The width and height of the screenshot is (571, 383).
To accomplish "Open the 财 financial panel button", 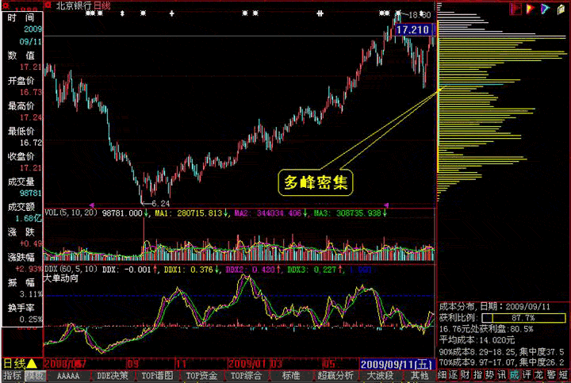I will [x=465, y=375].
